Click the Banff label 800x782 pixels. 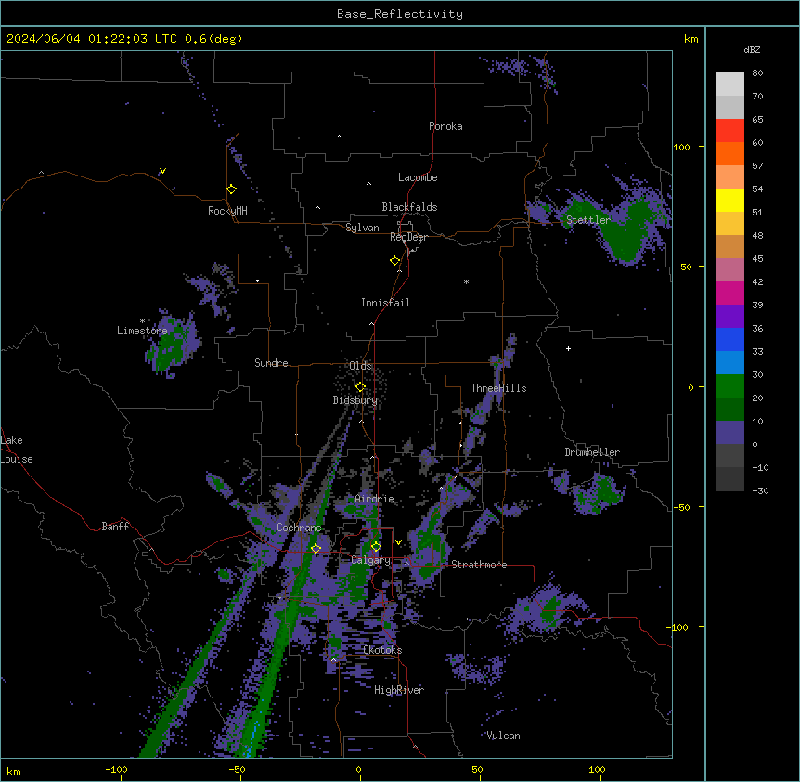[x=115, y=527]
